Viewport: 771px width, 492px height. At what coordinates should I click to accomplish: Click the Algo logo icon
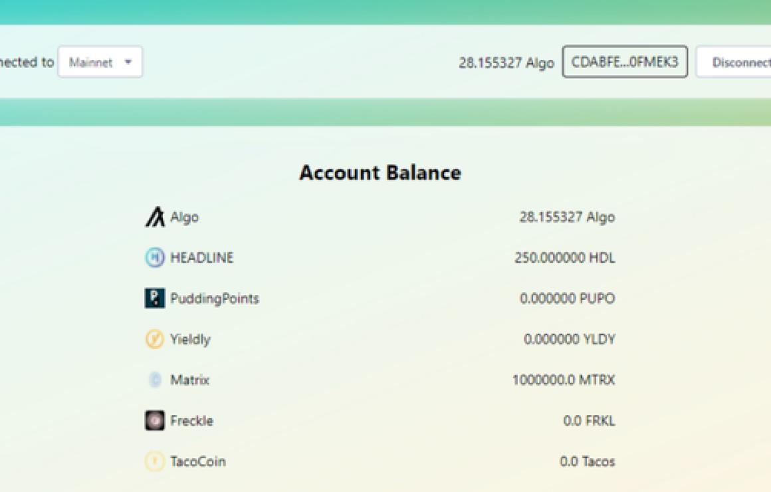tap(155, 217)
